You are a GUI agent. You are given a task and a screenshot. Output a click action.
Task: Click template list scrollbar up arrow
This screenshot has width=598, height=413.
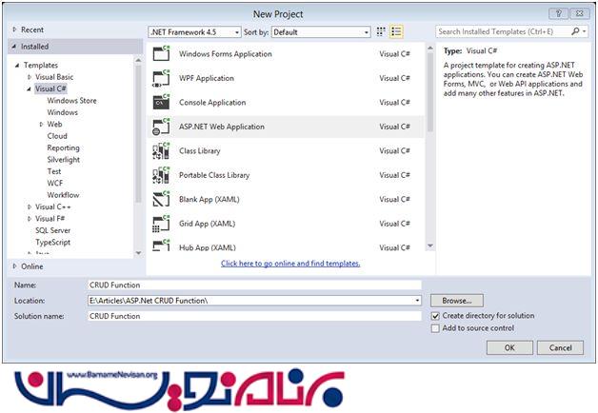[430, 49]
